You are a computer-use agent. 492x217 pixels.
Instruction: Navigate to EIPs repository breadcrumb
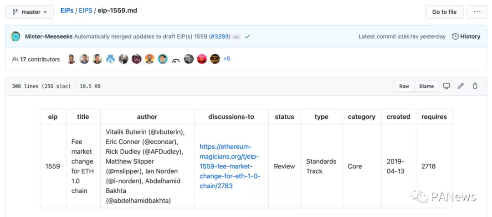67,10
